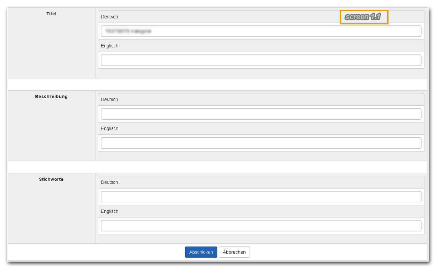Click the Englisch field under Beschreibung
Viewport: 437px width, 271px height.
pos(261,143)
